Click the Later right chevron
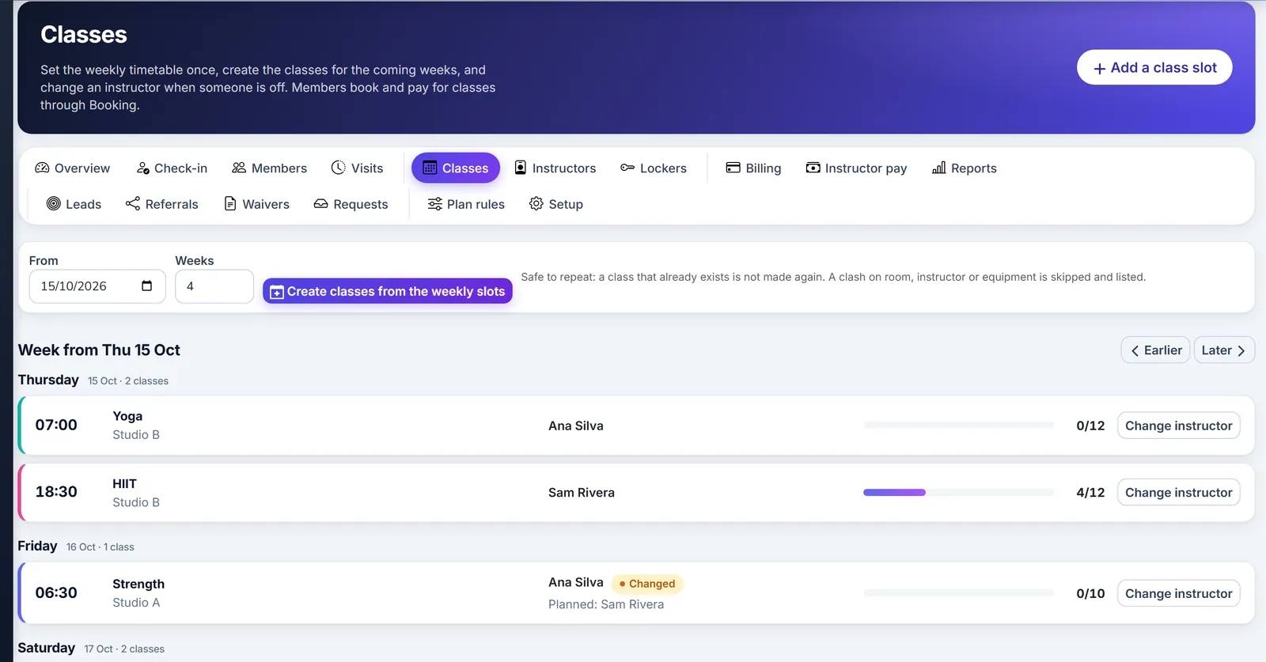The height and width of the screenshot is (662, 1266). (1241, 350)
